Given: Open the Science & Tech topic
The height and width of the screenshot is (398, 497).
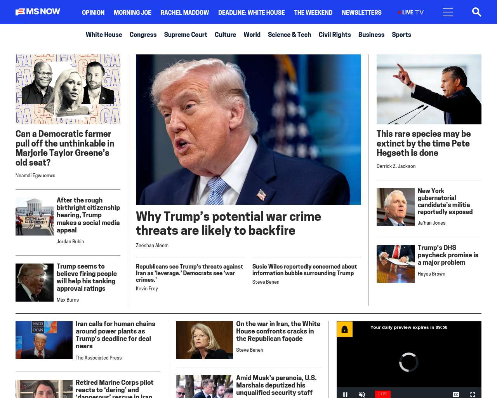Looking at the screenshot, I should pos(289,35).
